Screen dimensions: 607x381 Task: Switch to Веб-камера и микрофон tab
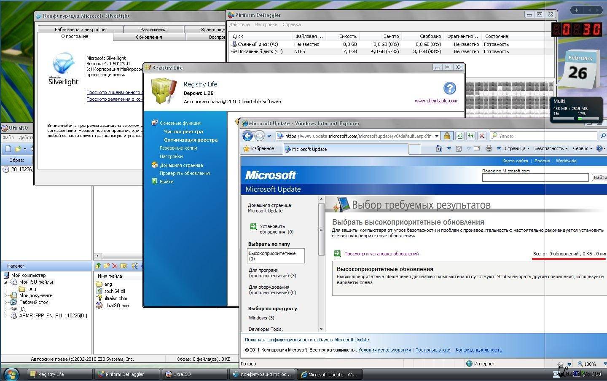pyautogui.click(x=80, y=29)
